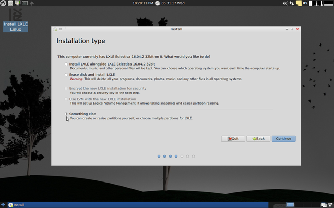Open the Install LXLE Linux desktop icon

[16, 20]
